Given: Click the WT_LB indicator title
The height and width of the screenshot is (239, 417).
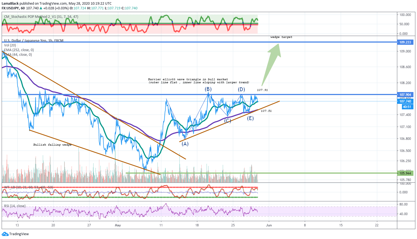Looking at the screenshot, I should tap(28, 187).
